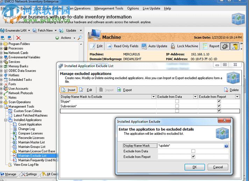The image size is (249, 181).
Task: Click the Delete icon in Exclude List
Action: click(226, 90)
